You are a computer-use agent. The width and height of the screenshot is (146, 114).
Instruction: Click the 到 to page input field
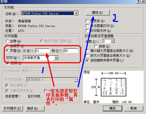[71, 51]
